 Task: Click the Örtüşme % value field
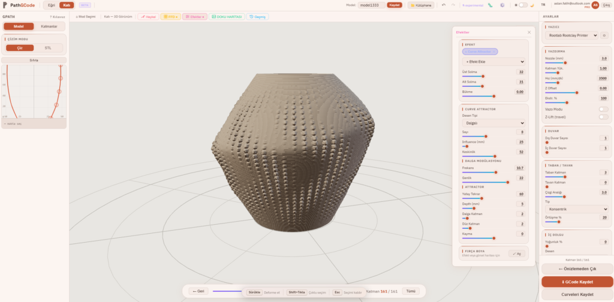tap(604, 217)
